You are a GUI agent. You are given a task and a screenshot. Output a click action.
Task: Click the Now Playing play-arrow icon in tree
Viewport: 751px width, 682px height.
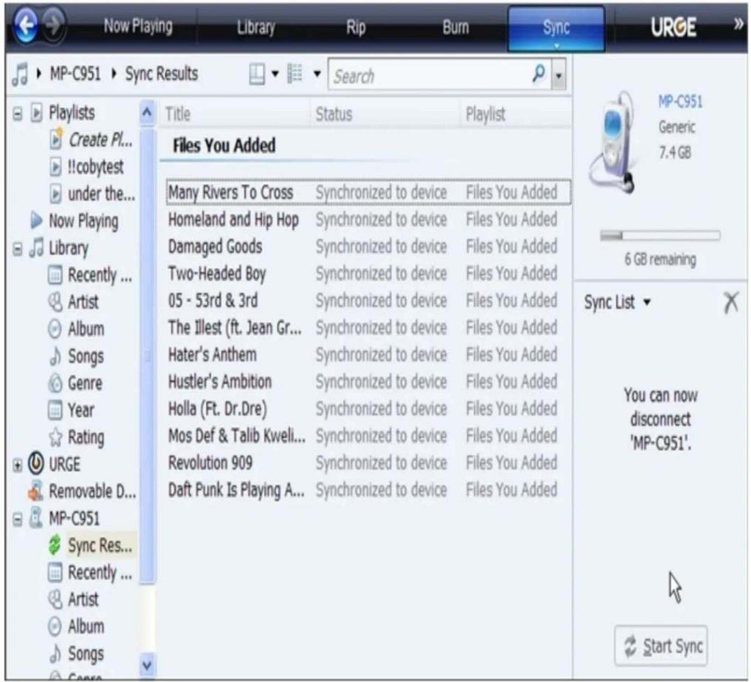[37, 221]
